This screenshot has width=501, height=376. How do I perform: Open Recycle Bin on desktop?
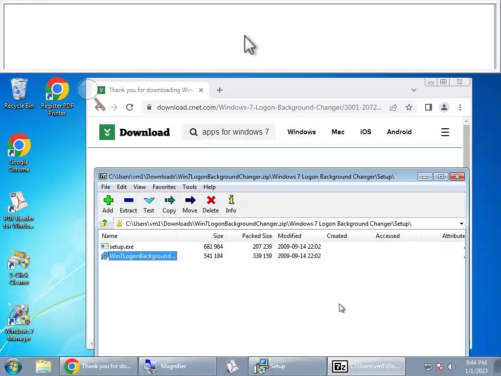tap(19, 94)
